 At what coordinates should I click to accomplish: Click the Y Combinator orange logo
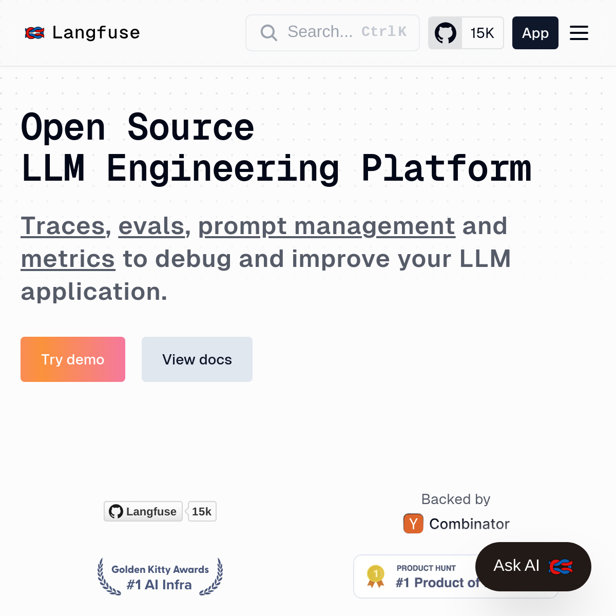413,524
